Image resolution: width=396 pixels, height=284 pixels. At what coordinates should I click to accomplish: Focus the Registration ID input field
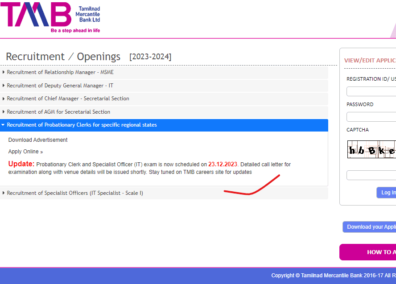point(371,92)
